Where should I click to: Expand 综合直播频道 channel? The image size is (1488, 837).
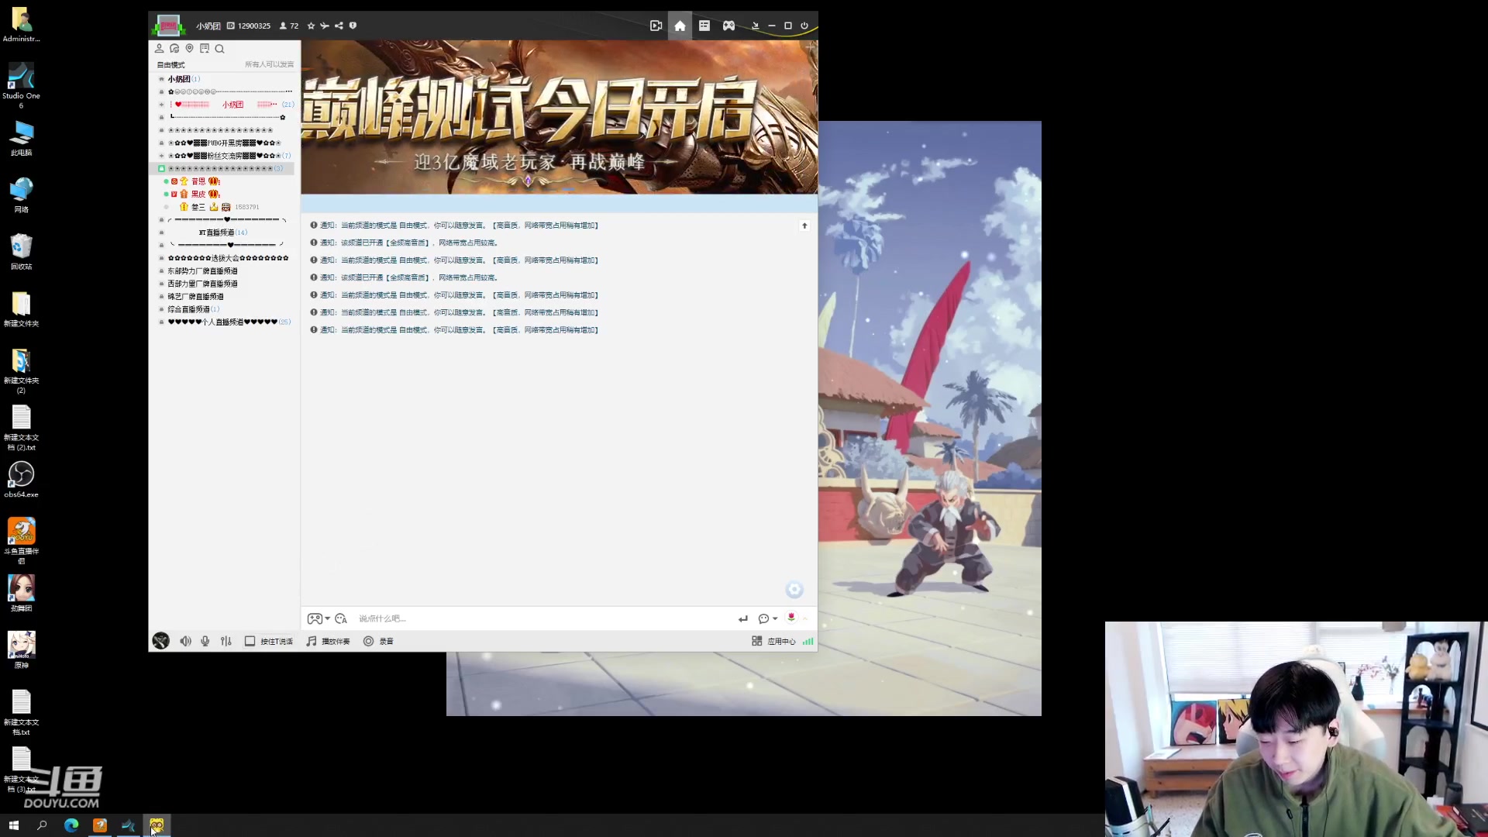point(188,309)
